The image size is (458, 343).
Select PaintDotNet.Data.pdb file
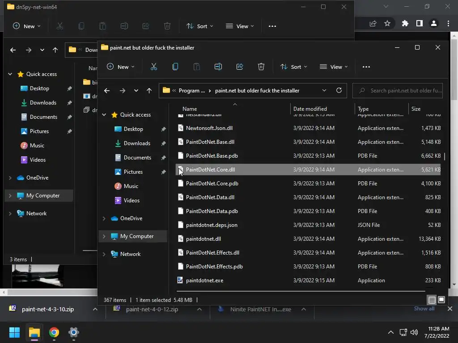pyautogui.click(x=309, y=211)
